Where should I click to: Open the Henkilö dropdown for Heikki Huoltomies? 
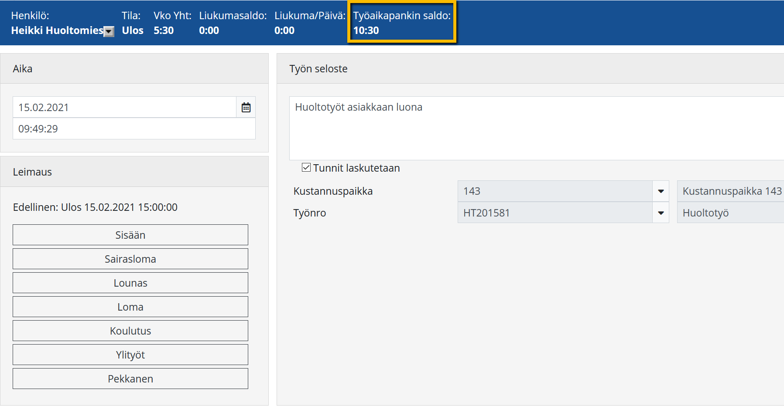pos(109,31)
